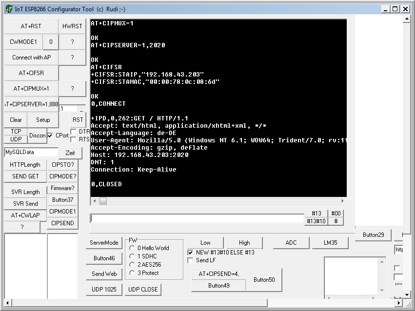Click Button49
Viewport: 415px width, 311px height.
219,286
